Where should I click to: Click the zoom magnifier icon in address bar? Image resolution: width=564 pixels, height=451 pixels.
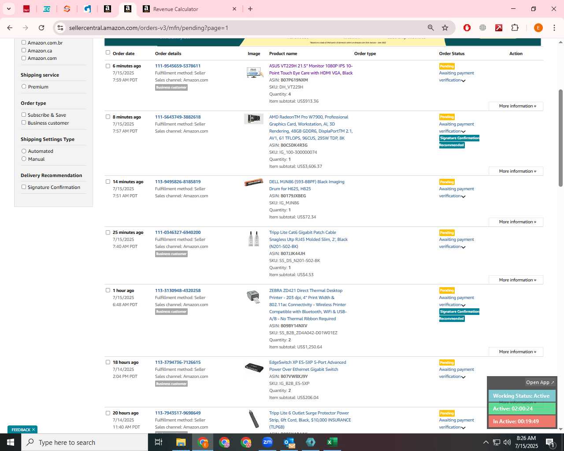[x=431, y=28]
